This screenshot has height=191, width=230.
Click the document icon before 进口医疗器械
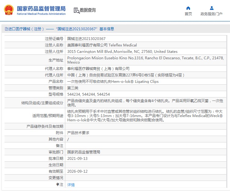pyautogui.click(x=6, y=29)
